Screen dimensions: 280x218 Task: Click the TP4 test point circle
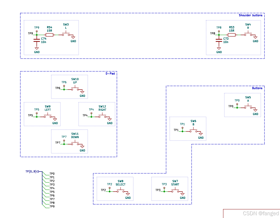(x=91, y=113)
